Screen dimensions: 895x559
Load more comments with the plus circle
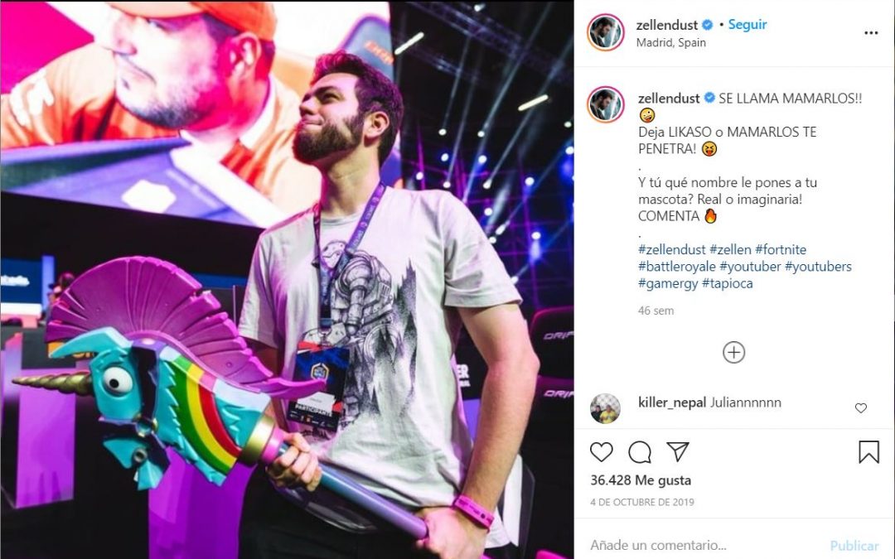pos(734,352)
